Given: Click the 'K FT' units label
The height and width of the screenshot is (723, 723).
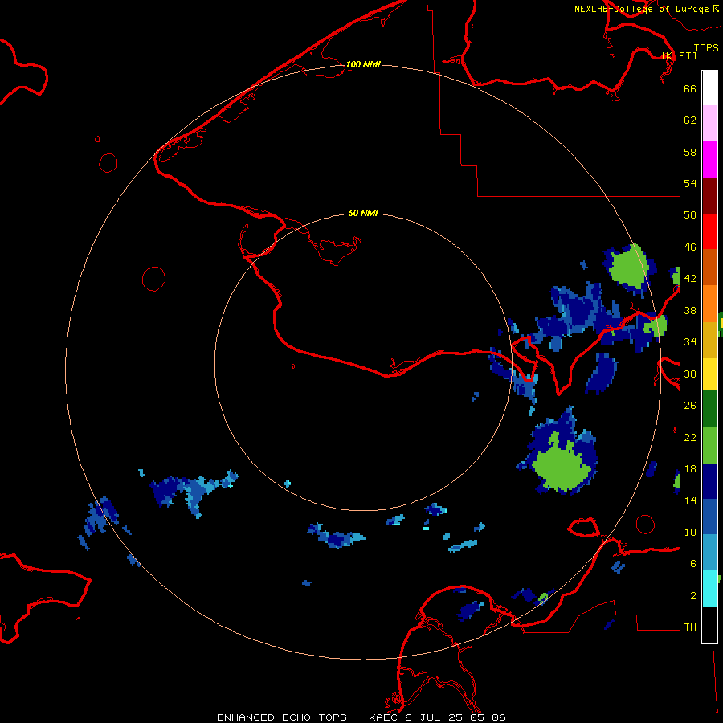Looking at the screenshot, I should [679, 55].
